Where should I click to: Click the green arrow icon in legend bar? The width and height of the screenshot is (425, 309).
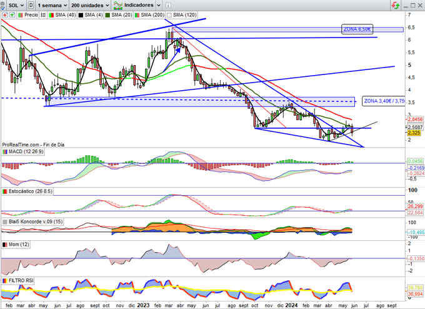click(x=12, y=15)
